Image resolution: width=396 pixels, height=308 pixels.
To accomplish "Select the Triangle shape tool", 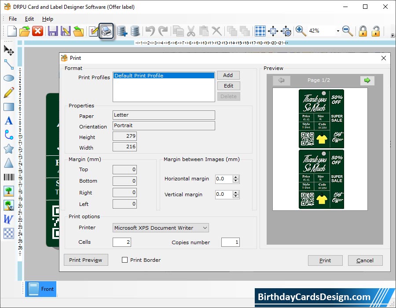I will click(x=9, y=163).
